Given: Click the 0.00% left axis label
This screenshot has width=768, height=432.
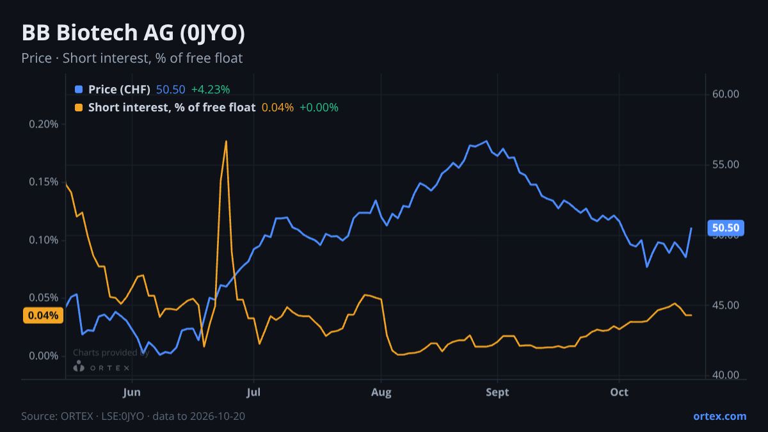Looking at the screenshot, I should click(44, 356).
